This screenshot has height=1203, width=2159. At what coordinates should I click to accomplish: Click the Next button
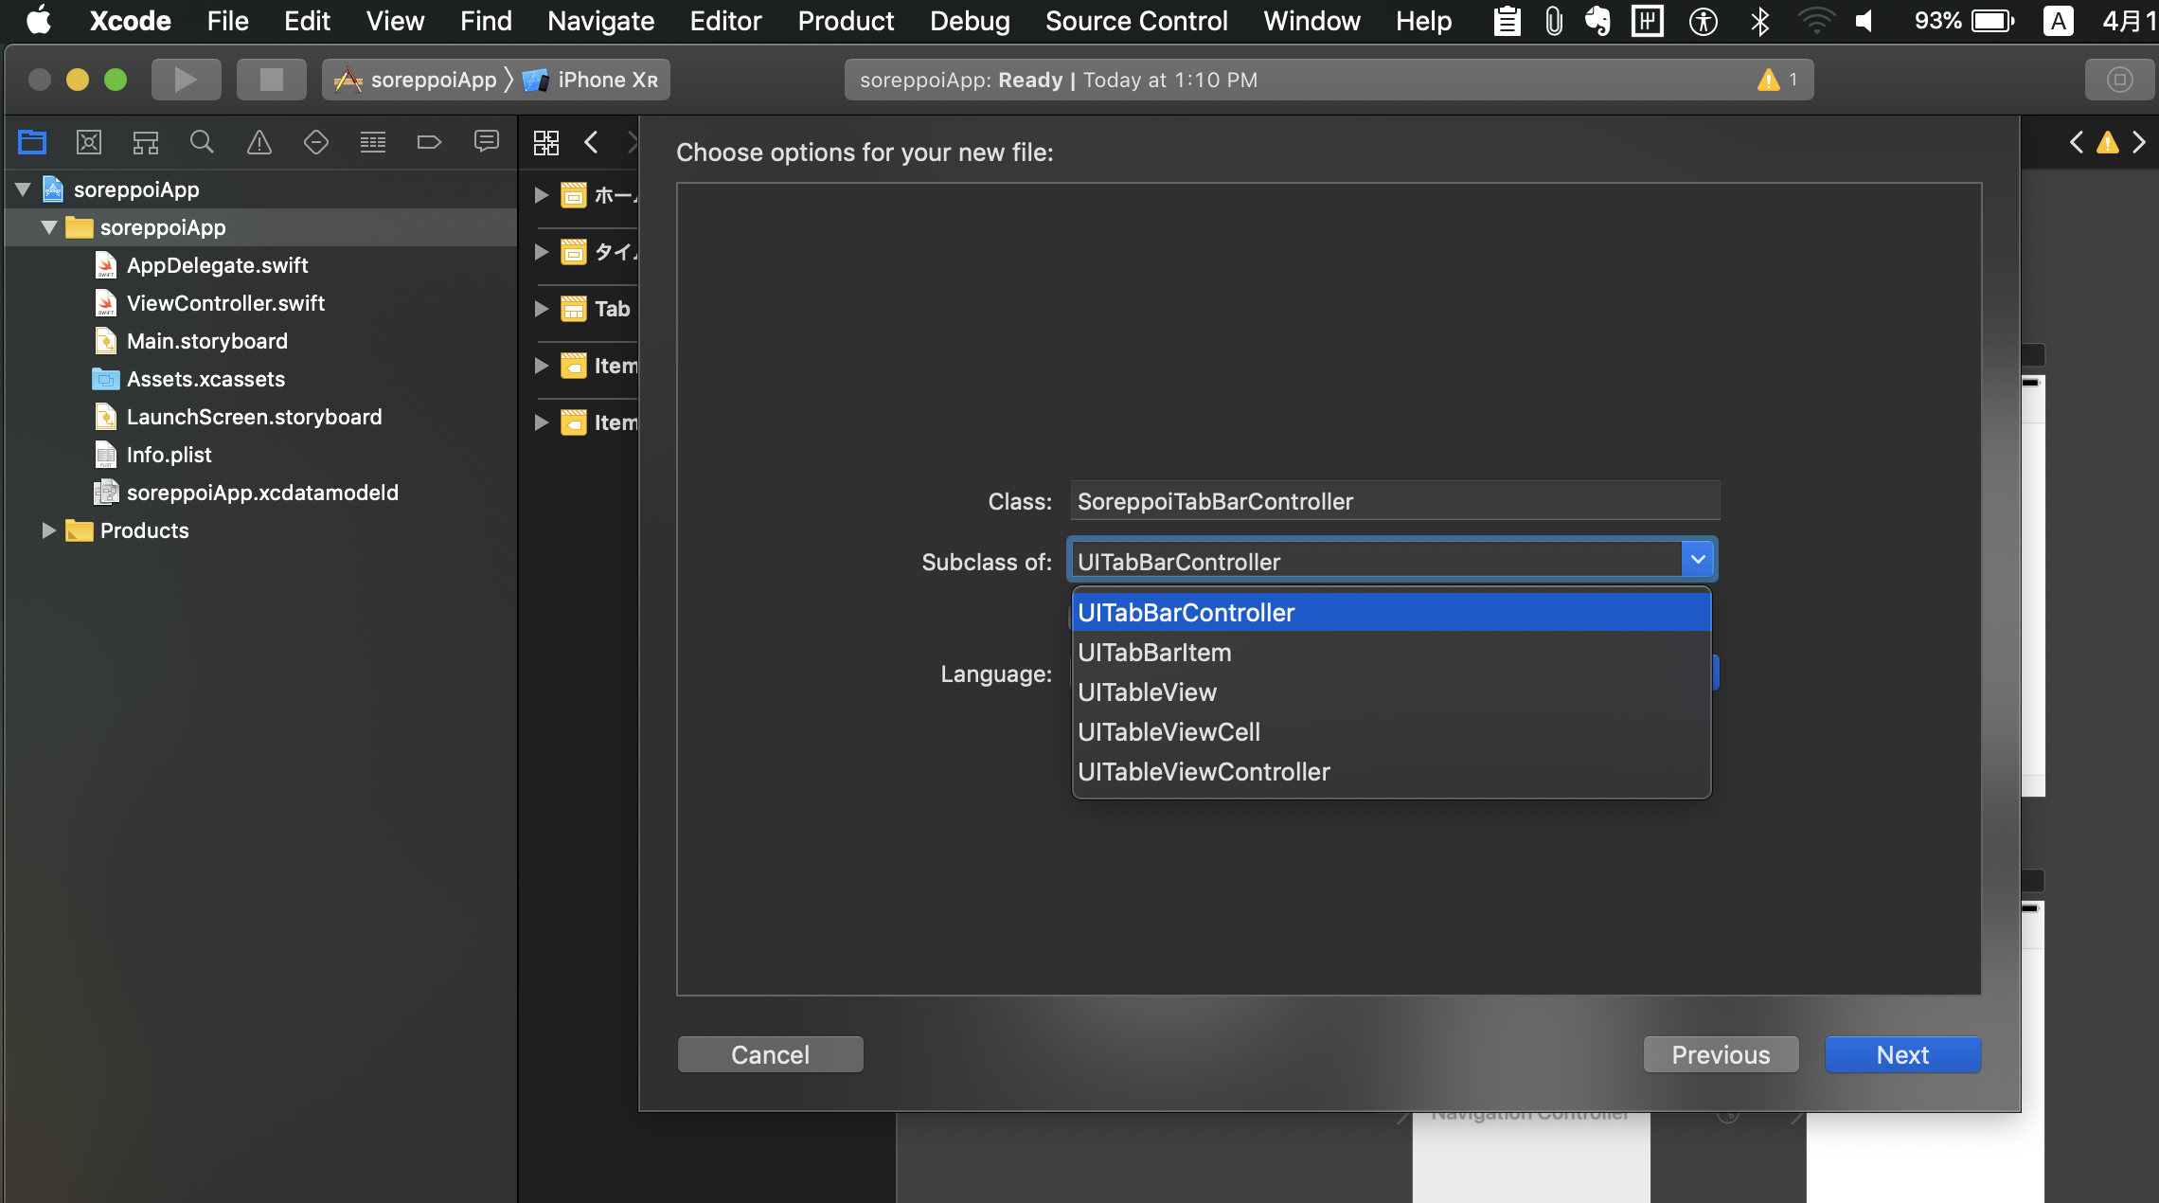(x=1901, y=1054)
